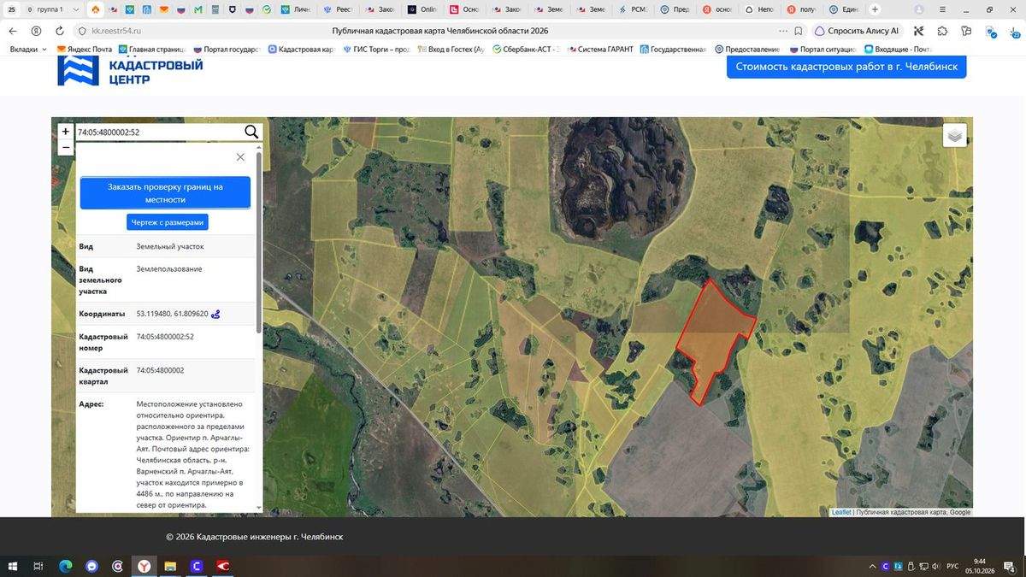The height and width of the screenshot is (577, 1026).
Task: Click the Кадастровый центр logo
Action: [130, 71]
